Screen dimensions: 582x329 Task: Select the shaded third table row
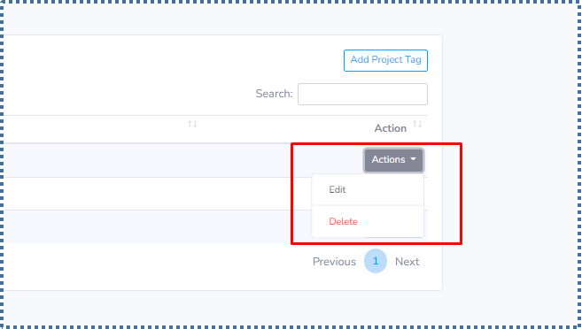pos(156,226)
